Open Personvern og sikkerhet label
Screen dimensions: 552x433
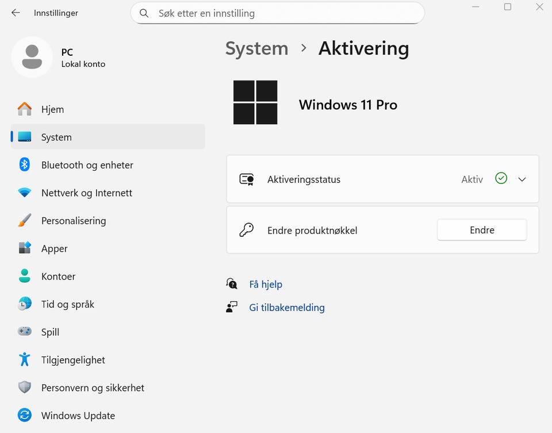coord(93,388)
